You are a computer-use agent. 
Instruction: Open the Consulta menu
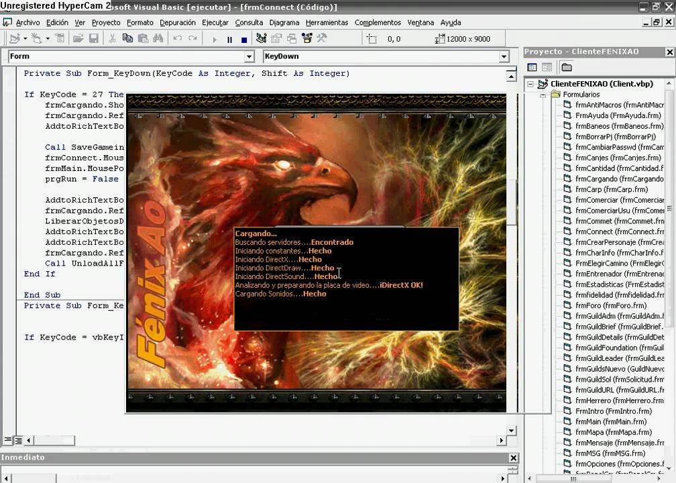(249, 22)
